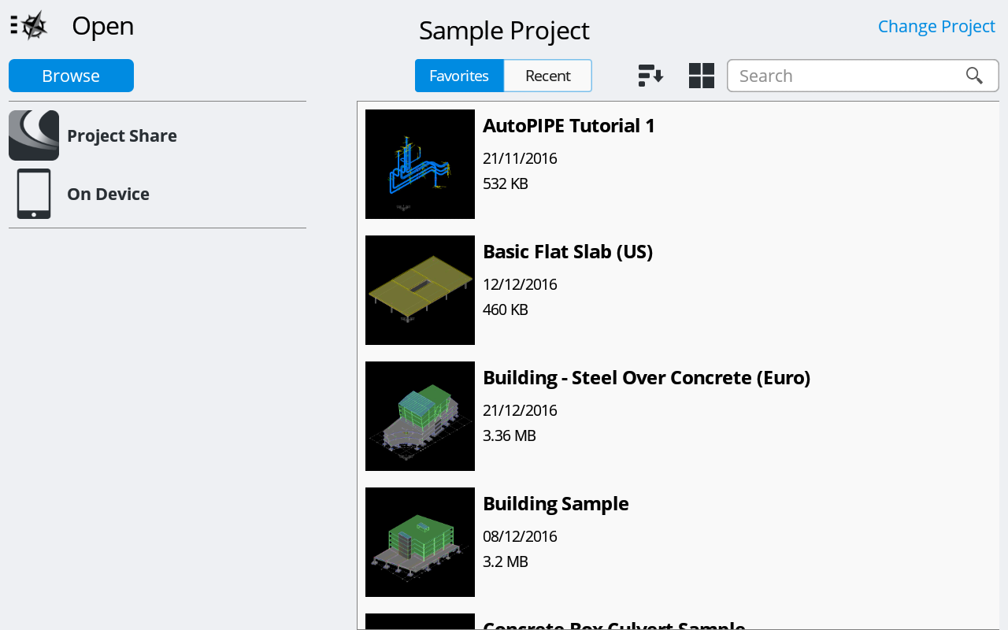Viewport: 1008px width, 630px height.
Task: Select the Steel Over Concrete building thumbnail
Action: (x=420, y=416)
